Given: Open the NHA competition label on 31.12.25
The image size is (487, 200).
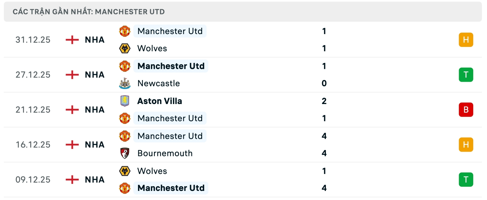Looking at the screenshot, I should (x=94, y=40).
